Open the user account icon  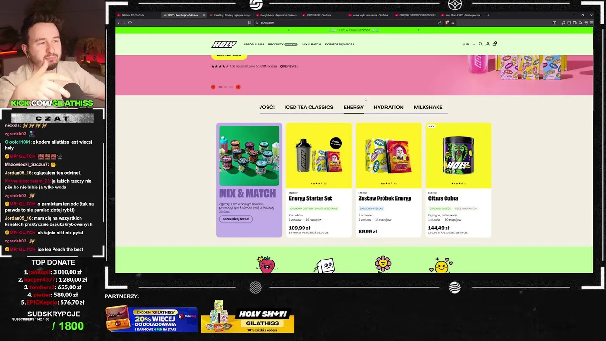point(488,44)
